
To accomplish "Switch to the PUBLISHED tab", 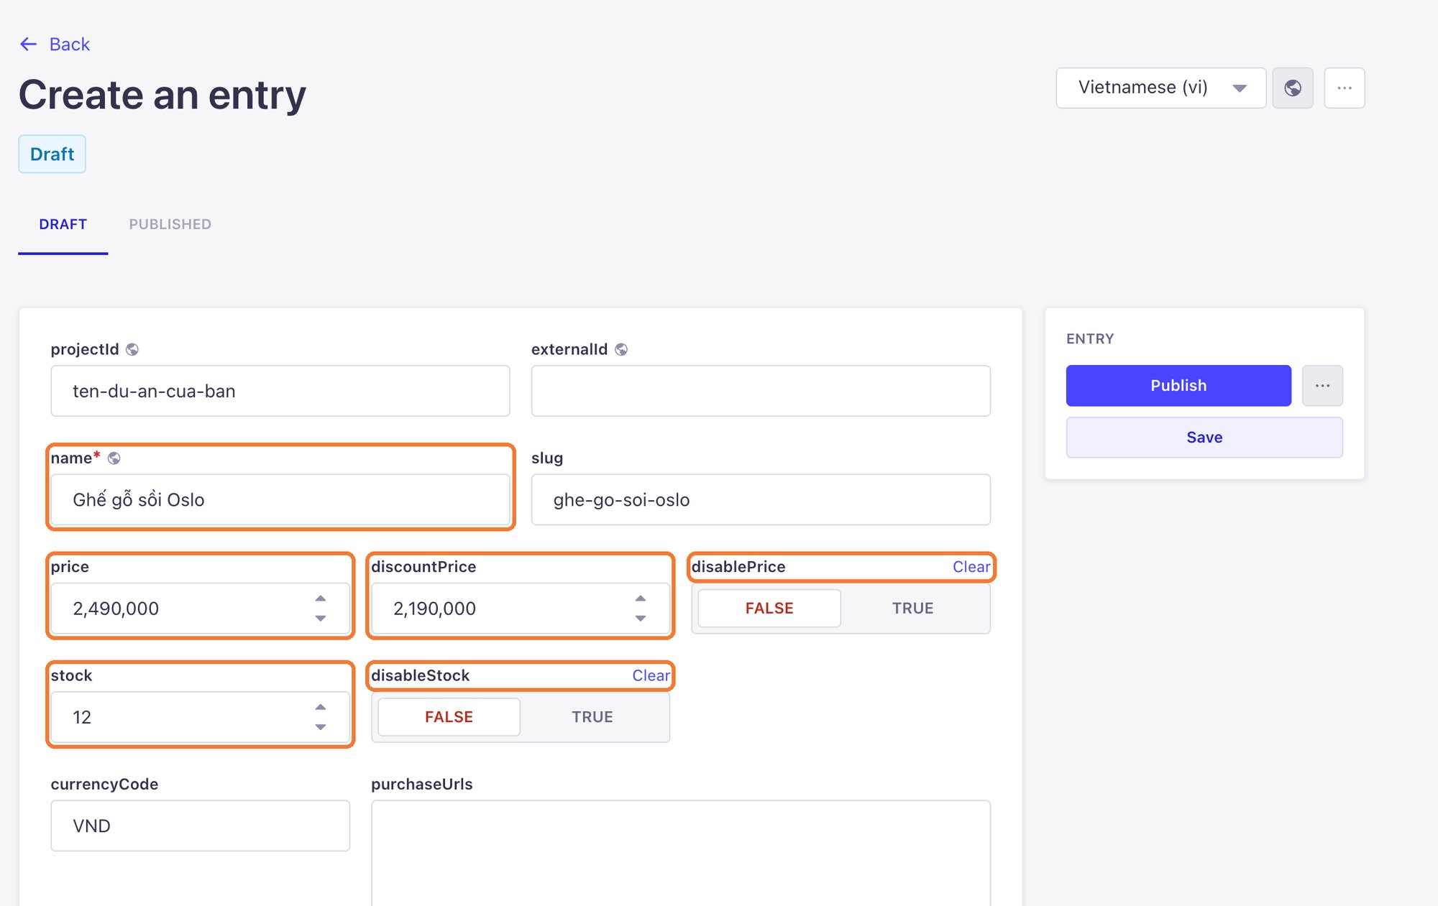I will click(170, 224).
